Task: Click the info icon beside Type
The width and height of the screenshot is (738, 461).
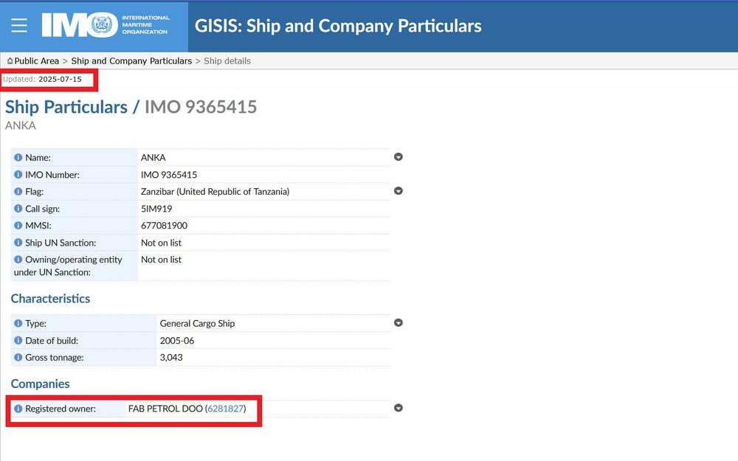Action: point(18,324)
